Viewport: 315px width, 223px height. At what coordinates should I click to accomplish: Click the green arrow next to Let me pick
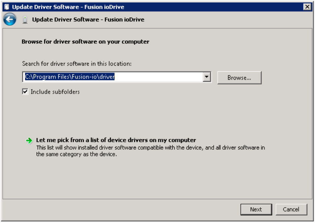[29, 141]
